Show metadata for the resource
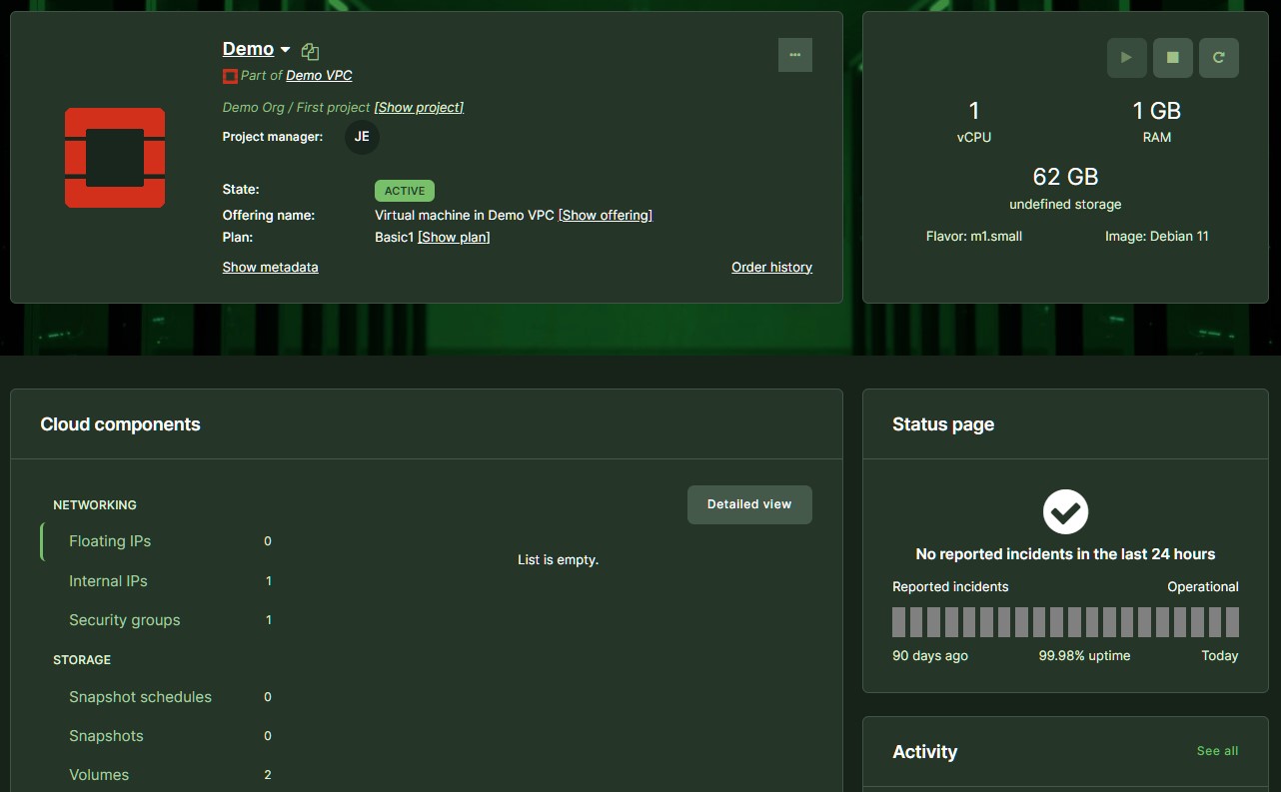This screenshot has height=792, width=1281. 270,267
